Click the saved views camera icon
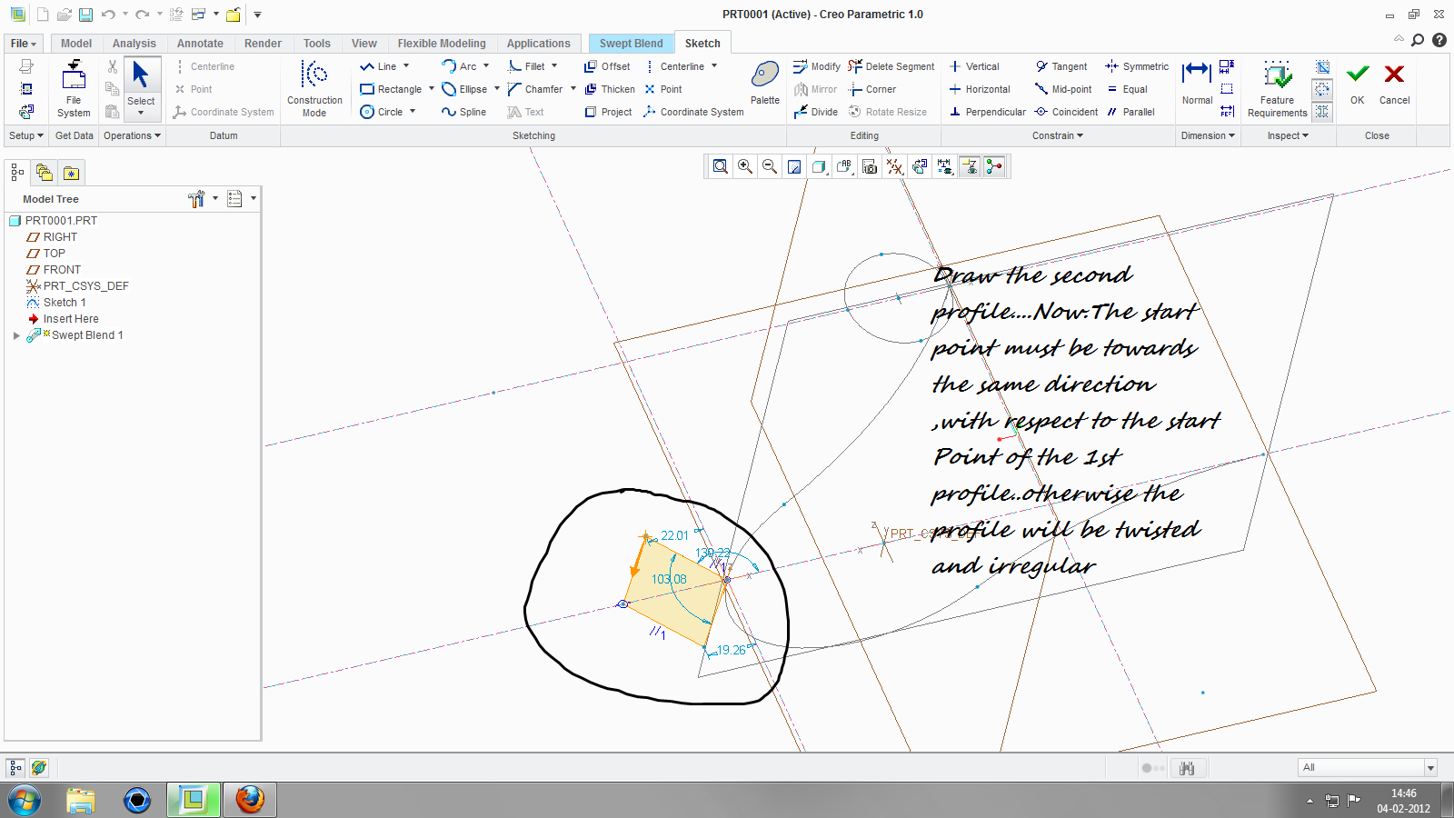The image size is (1454, 818). coord(870,166)
